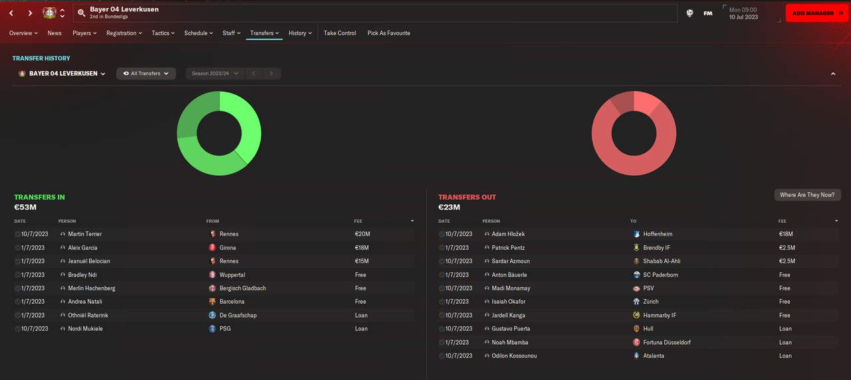Click the SC Paderborn club badge
The width and height of the screenshot is (851, 380).
pyautogui.click(x=637, y=275)
